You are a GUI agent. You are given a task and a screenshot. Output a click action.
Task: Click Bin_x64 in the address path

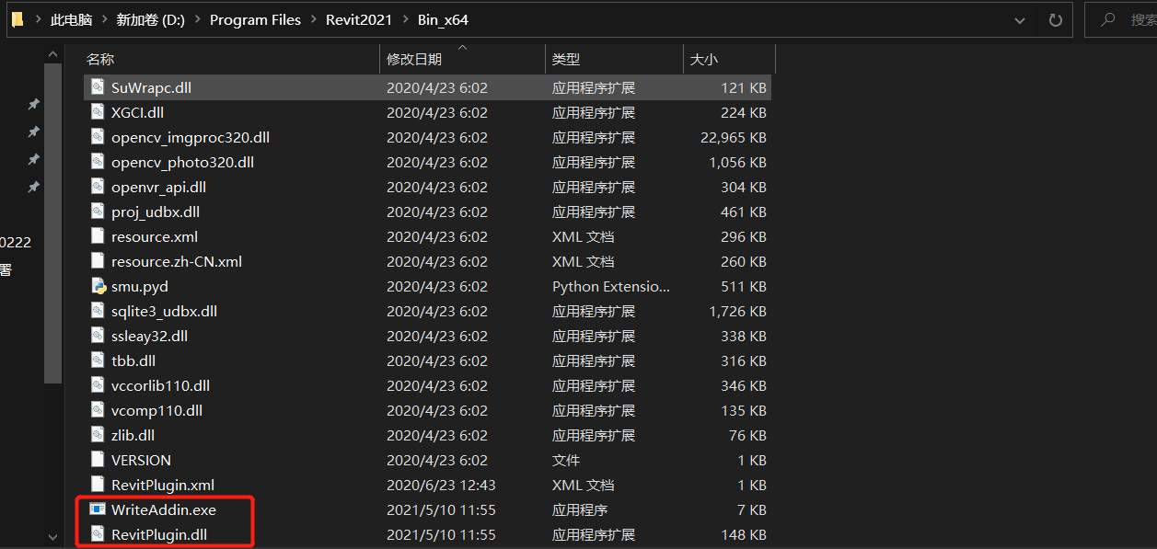pos(443,20)
